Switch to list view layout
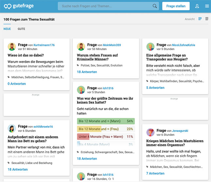 pyautogui.click(x=207, y=19)
